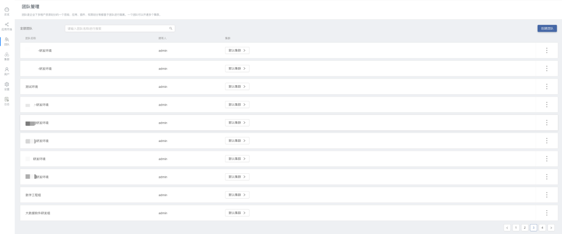Go to next page arrow
Image resolution: width=562 pixels, height=234 pixels.
(x=551, y=228)
